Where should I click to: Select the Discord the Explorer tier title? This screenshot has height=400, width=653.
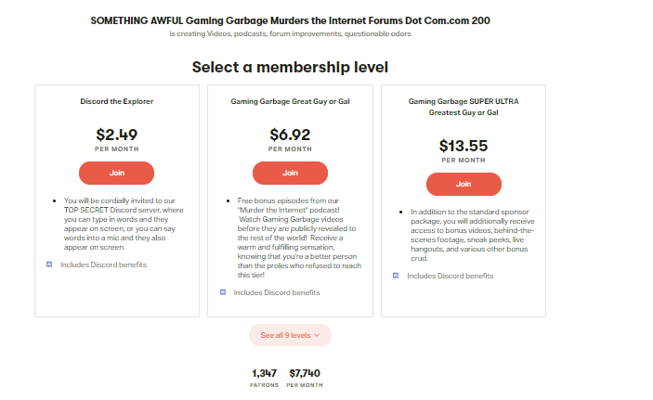coord(117,101)
